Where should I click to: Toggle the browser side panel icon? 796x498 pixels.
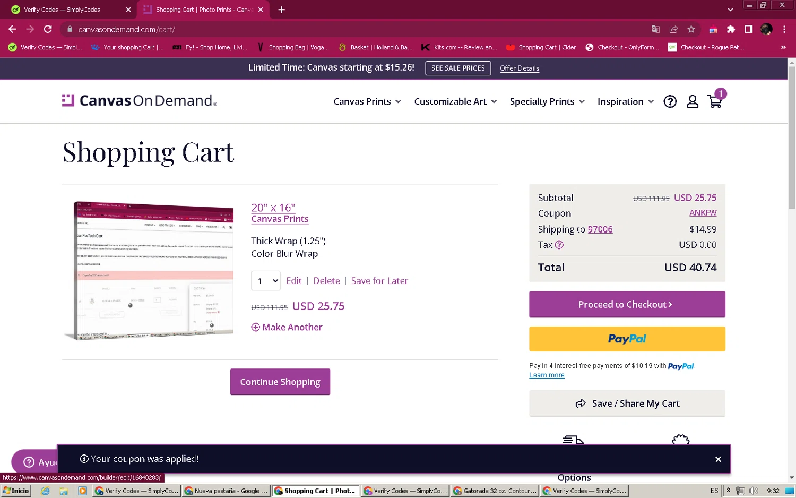tap(748, 29)
